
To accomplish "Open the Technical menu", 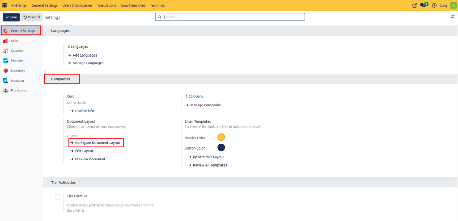I will coord(157,5).
